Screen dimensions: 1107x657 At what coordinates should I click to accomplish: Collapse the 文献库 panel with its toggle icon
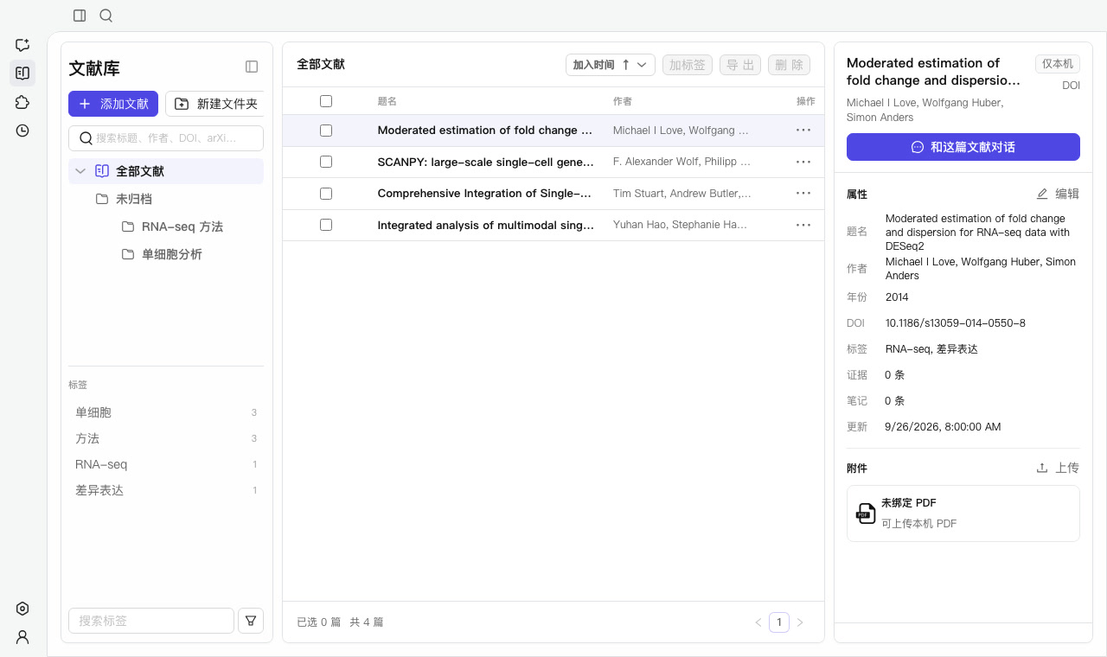(252, 67)
